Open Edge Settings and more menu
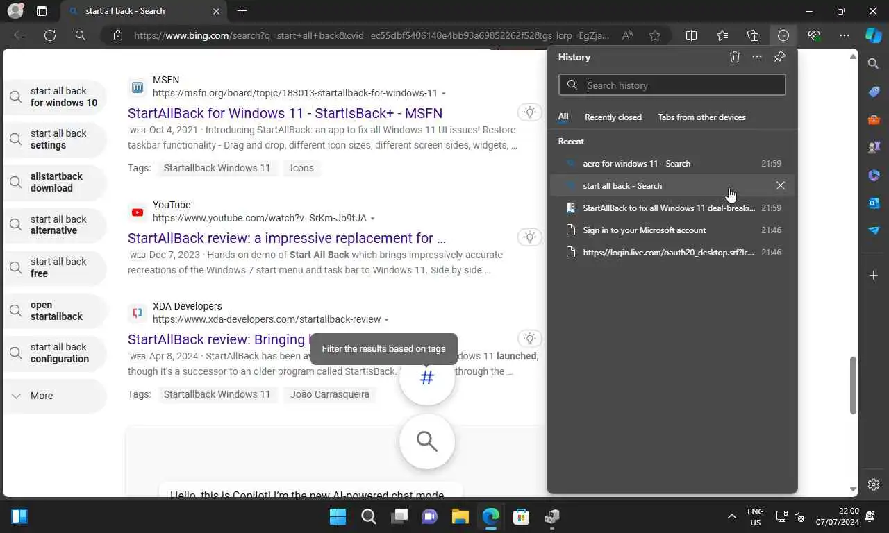The height and width of the screenshot is (533, 889). coord(845,35)
